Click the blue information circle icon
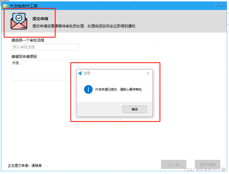Image resolution: width=229 pixels, height=174 pixels. coord(88,89)
